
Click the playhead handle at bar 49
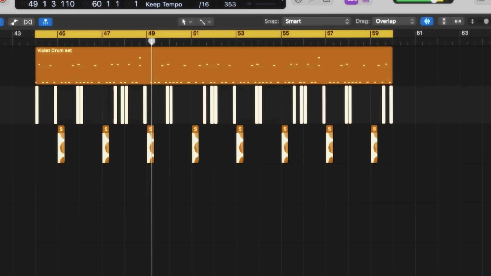pyautogui.click(x=152, y=41)
